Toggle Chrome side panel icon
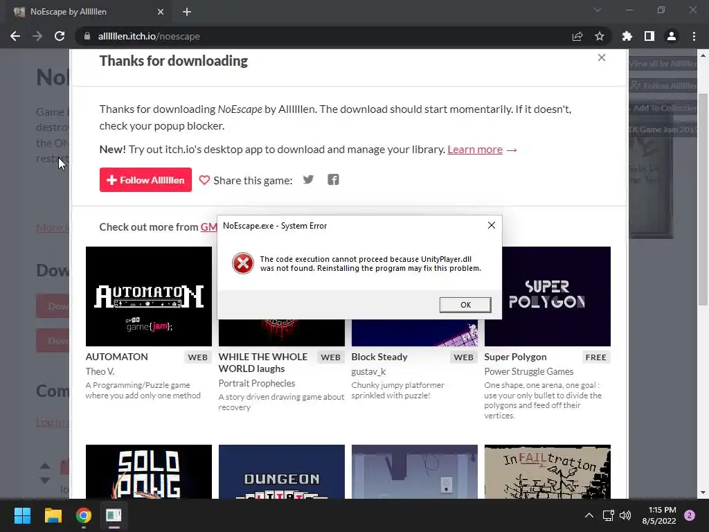This screenshot has width=709, height=532. [x=649, y=36]
